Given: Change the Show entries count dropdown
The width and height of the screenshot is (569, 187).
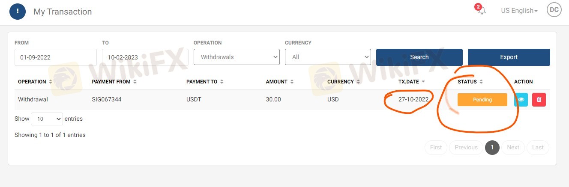Looking at the screenshot, I should (x=47, y=119).
